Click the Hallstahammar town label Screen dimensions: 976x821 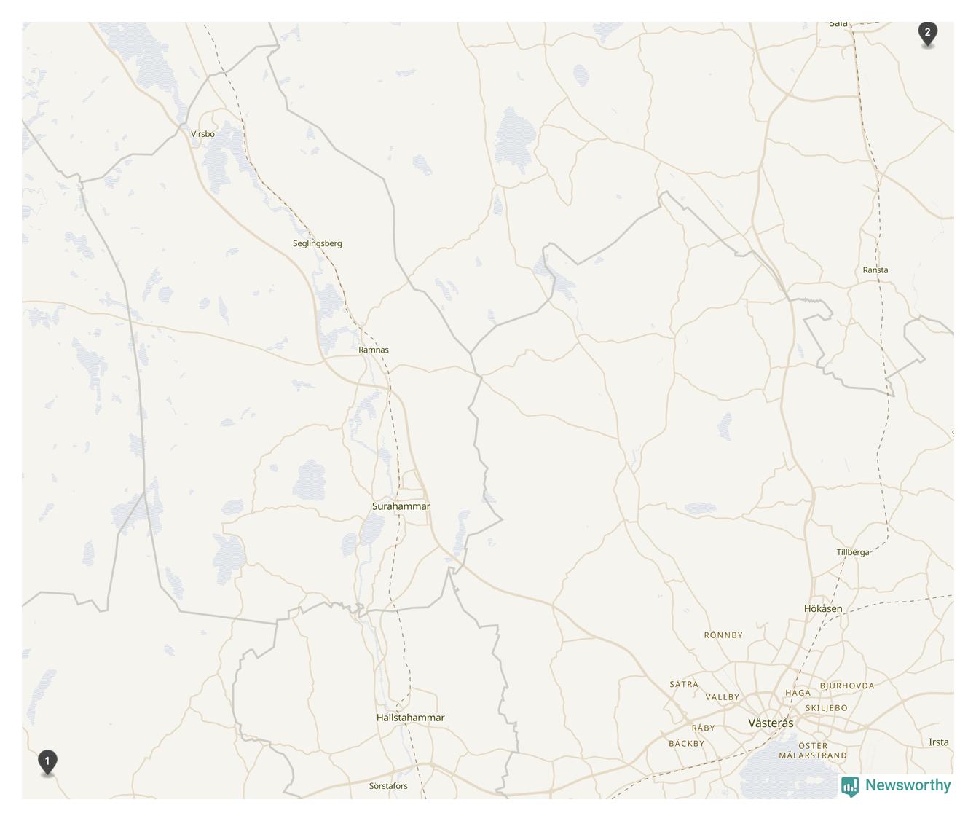(410, 718)
